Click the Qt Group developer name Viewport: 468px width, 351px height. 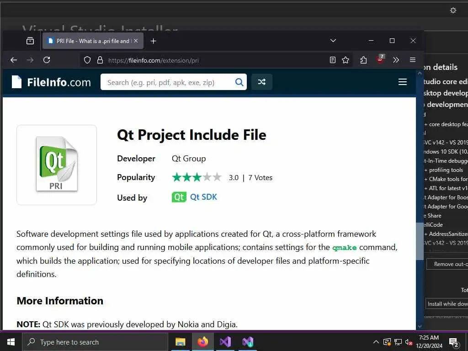189,159
